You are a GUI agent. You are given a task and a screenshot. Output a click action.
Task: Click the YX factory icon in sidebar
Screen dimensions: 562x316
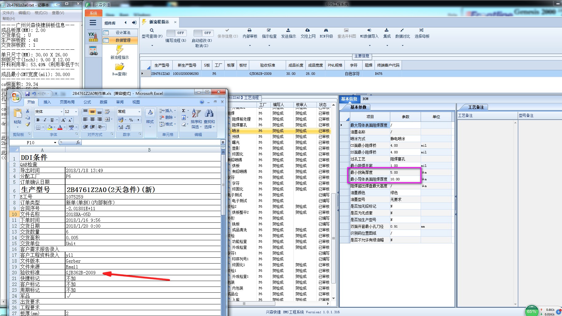coord(93,37)
